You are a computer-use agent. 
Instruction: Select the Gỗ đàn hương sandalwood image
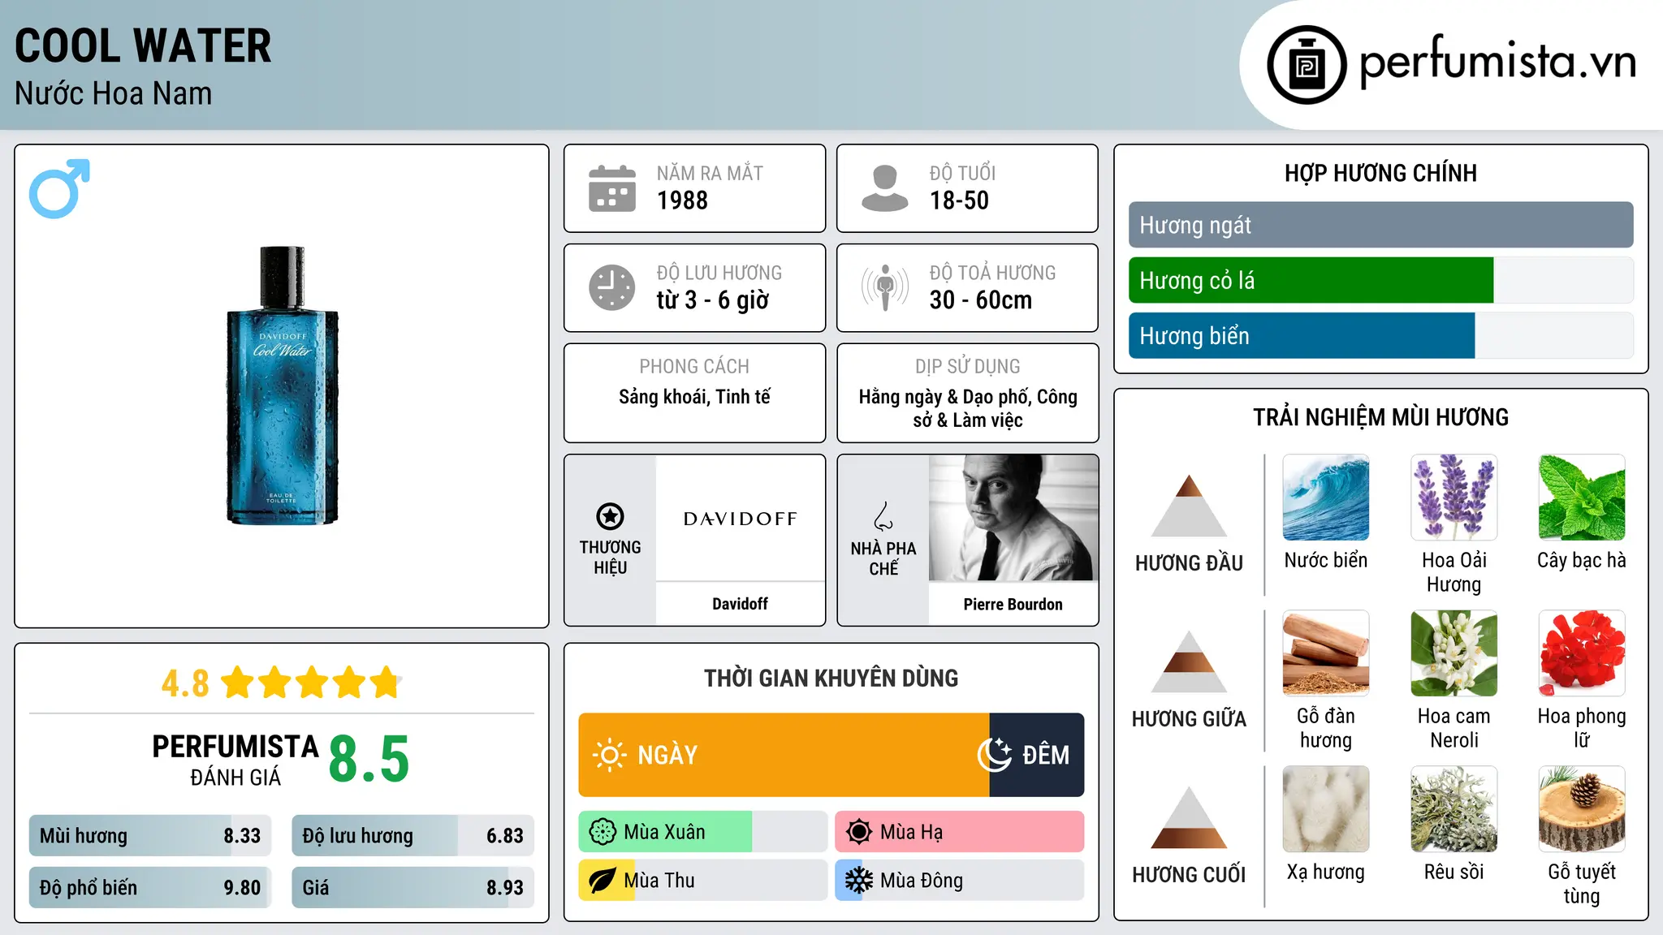(1326, 653)
